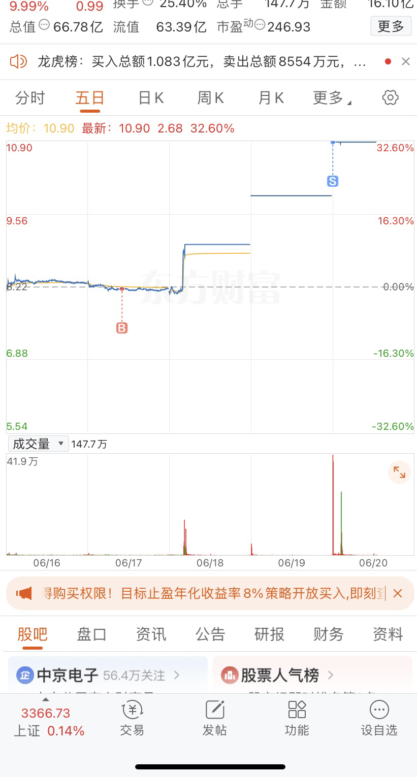Expand the 中京电子 forum card arrow
The width and height of the screenshot is (417, 777).
pos(177,675)
